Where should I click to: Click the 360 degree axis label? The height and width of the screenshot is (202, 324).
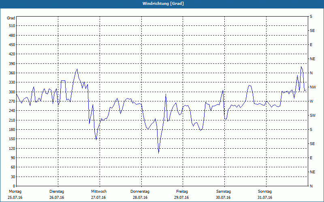coord(12,73)
